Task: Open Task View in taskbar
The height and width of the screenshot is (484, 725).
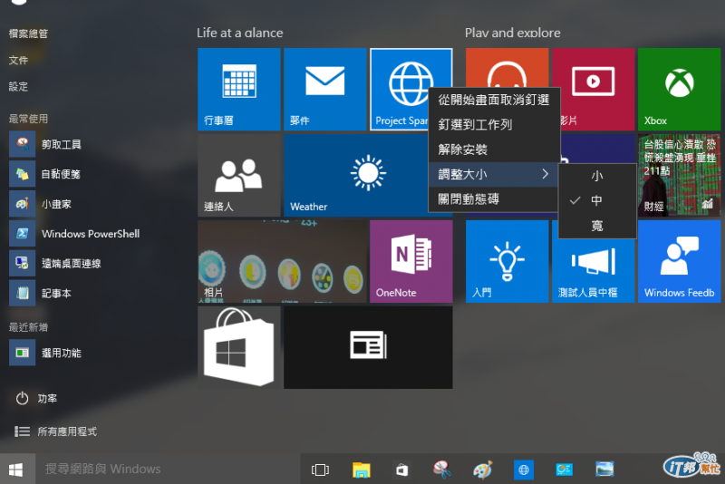Action: click(320, 469)
